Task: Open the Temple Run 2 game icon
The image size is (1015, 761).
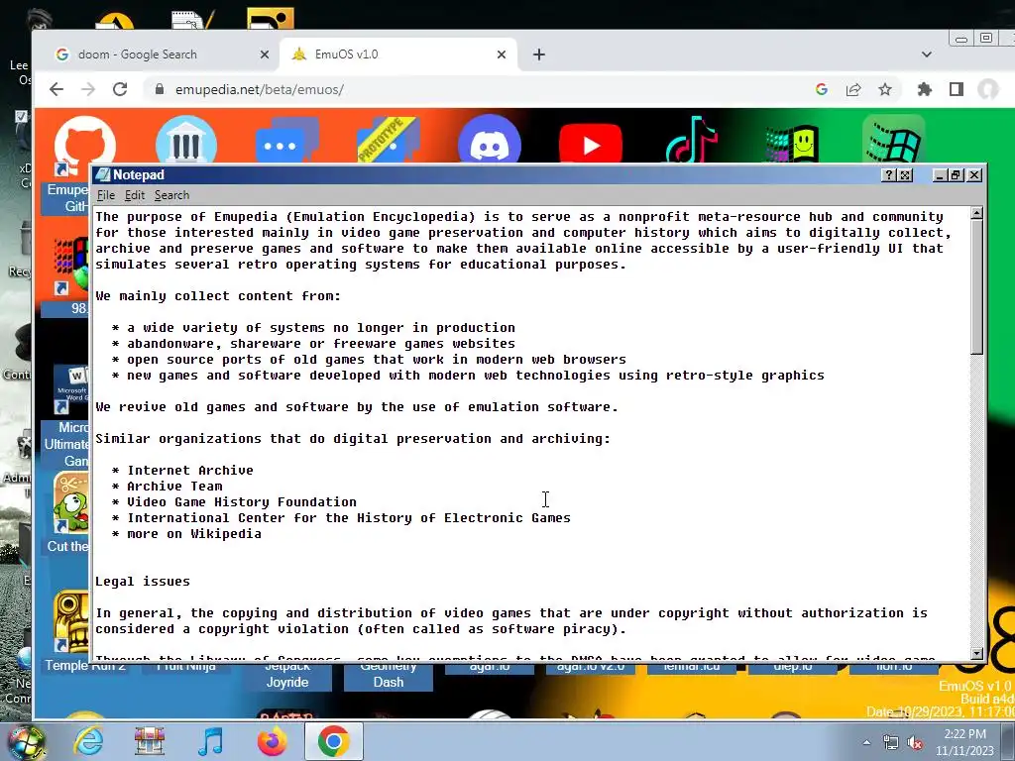Action: [x=71, y=622]
